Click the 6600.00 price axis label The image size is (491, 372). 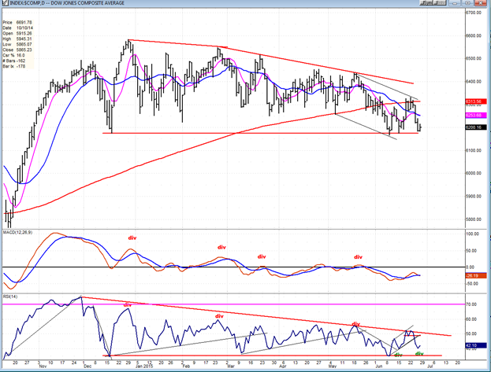pyautogui.click(x=474, y=35)
